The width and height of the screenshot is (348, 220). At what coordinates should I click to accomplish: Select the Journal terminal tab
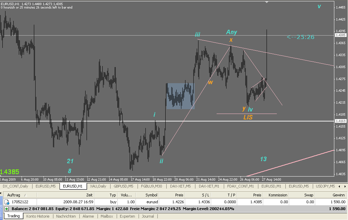(x=148, y=216)
